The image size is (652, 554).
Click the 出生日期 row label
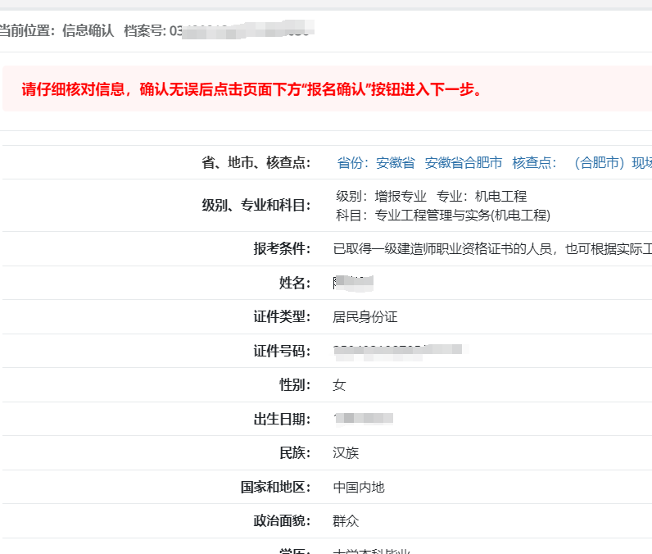tap(282, 420)
